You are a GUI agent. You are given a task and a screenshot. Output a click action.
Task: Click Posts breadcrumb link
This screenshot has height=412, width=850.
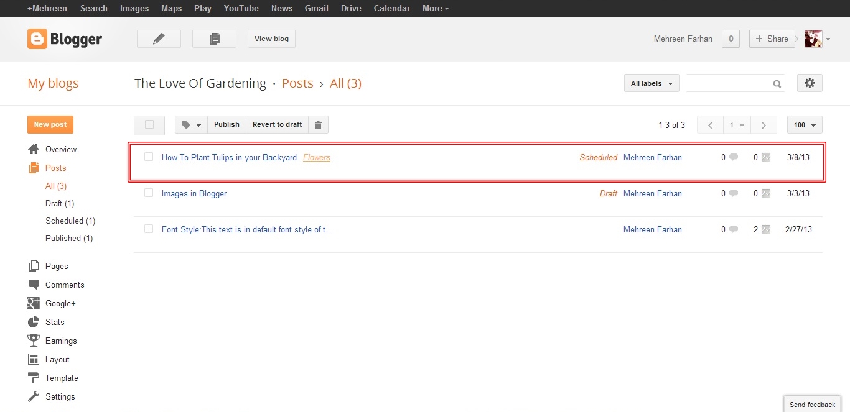pos(297,83)
